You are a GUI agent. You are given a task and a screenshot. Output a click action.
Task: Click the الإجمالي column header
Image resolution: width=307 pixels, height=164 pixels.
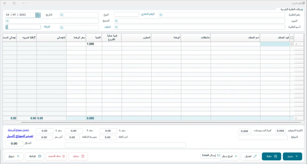click(x=51, y=38)
